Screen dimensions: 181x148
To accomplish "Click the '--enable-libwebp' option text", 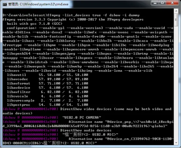I will [65, 67].
